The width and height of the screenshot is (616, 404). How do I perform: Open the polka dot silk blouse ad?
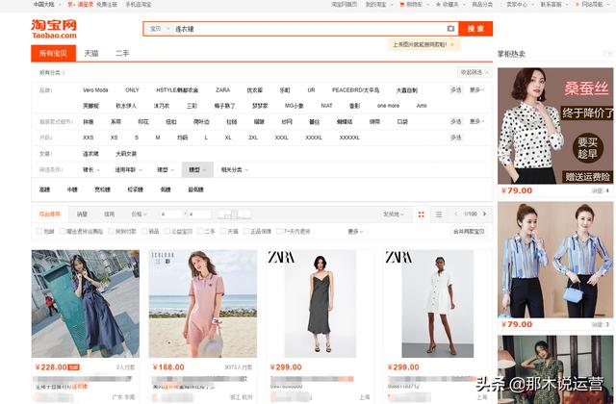tap(555, 126)
